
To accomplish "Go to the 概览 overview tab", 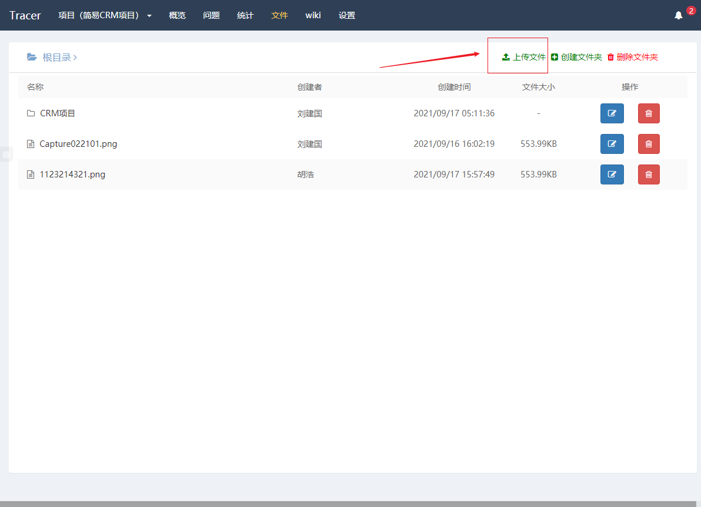I will [x=177, y=15].
